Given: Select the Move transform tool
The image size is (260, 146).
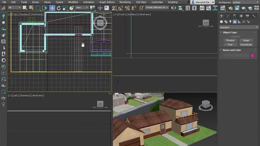Looking at the screenshot, I should (x=52, y=8).
